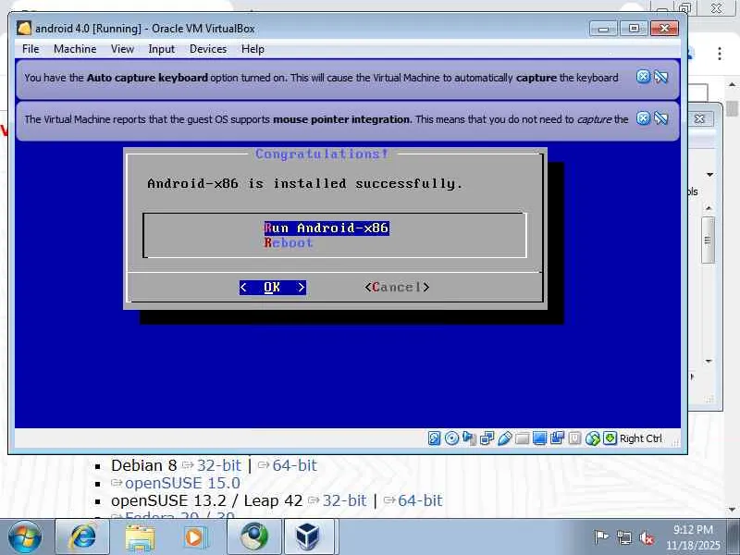Dismiss the mouse pointer integration notification
This screenshot has height=555, width=740.
point(643,118)
